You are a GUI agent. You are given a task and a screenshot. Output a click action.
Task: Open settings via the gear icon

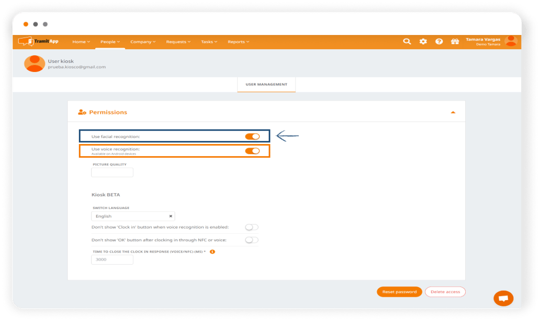coord(423,42)
